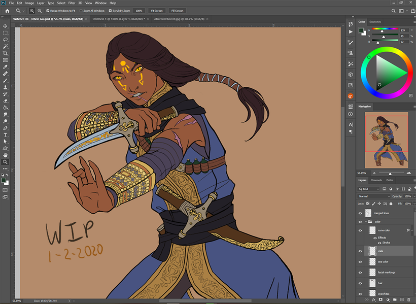Select the Hand tool
The image size is (416, 304).
pyautogui.click(x=5, y=155)
